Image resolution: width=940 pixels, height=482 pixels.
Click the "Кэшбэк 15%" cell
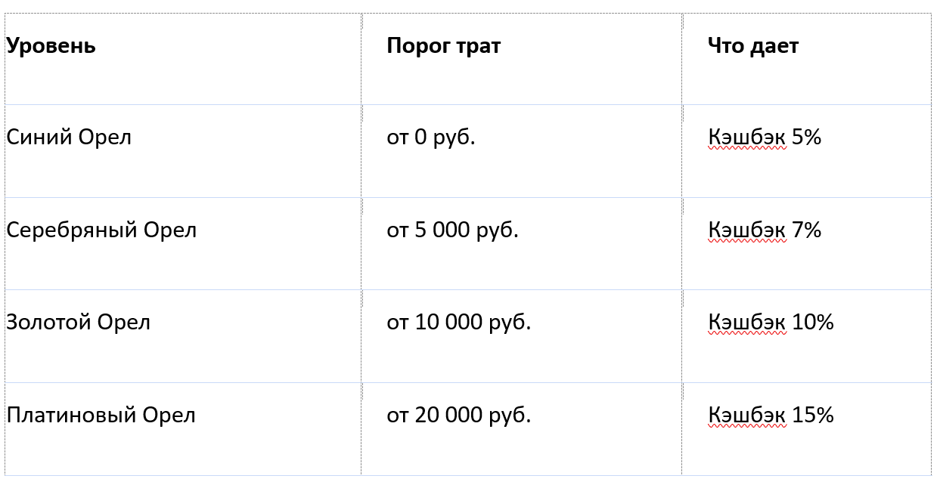point(771,415)
